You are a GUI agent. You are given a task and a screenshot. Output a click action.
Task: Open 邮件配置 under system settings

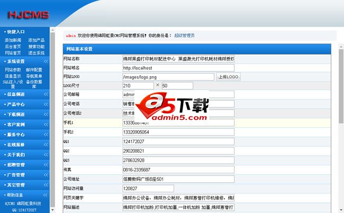coord(34,70)
